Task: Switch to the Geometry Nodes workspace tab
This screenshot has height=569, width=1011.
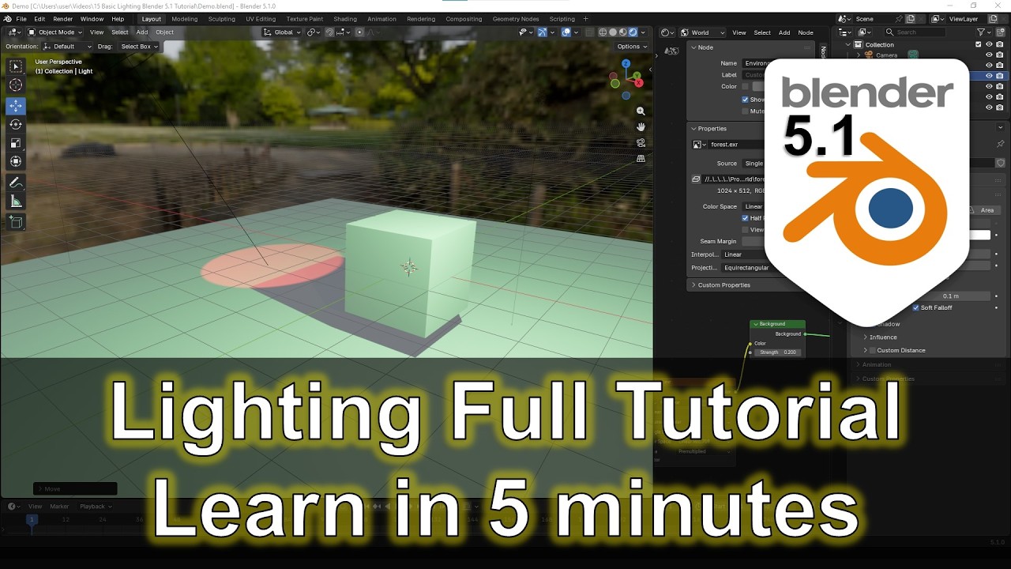Action: pyautogui.click(x=516, y=19)
